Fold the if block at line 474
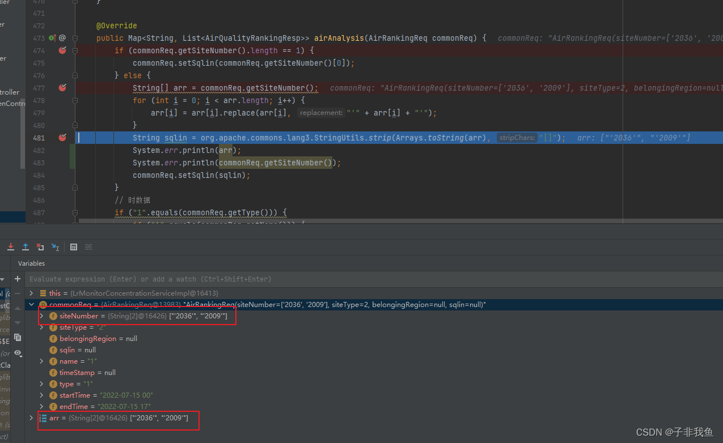This screenshot has height=443, width=723. coord(75,50)
